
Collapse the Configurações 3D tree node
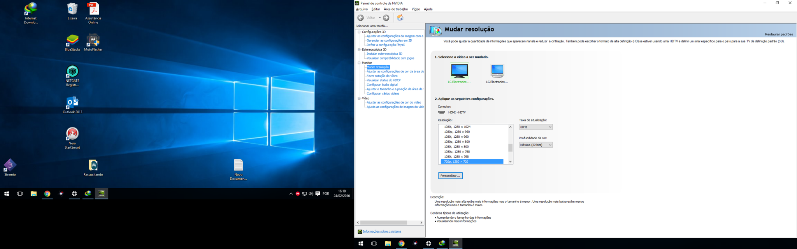pyautogui.click(x=359, y=32)
